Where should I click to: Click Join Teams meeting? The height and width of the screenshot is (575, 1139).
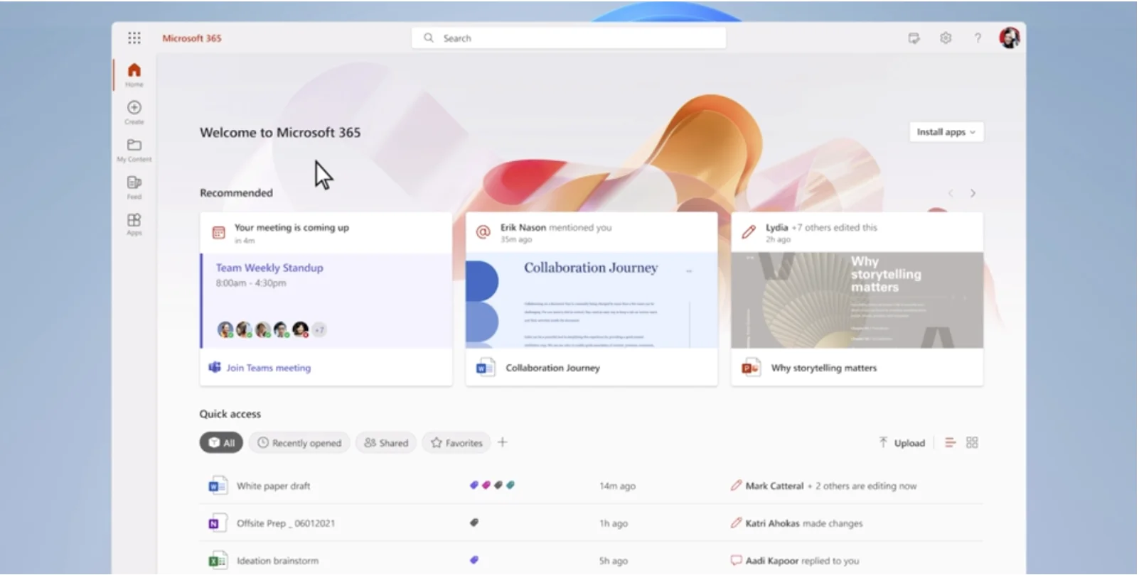[x=269, y=368]
